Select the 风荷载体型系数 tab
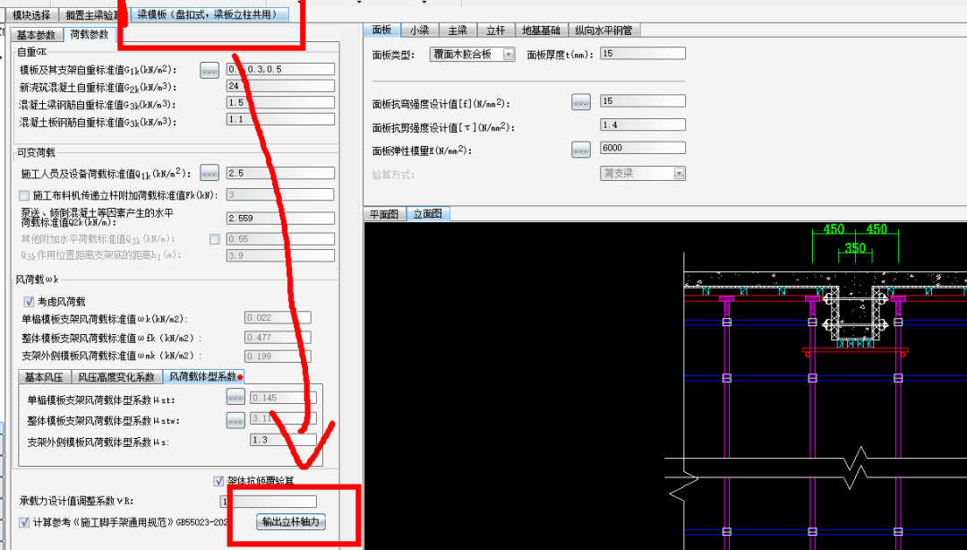Screen dimensions: 967x550 203,376
